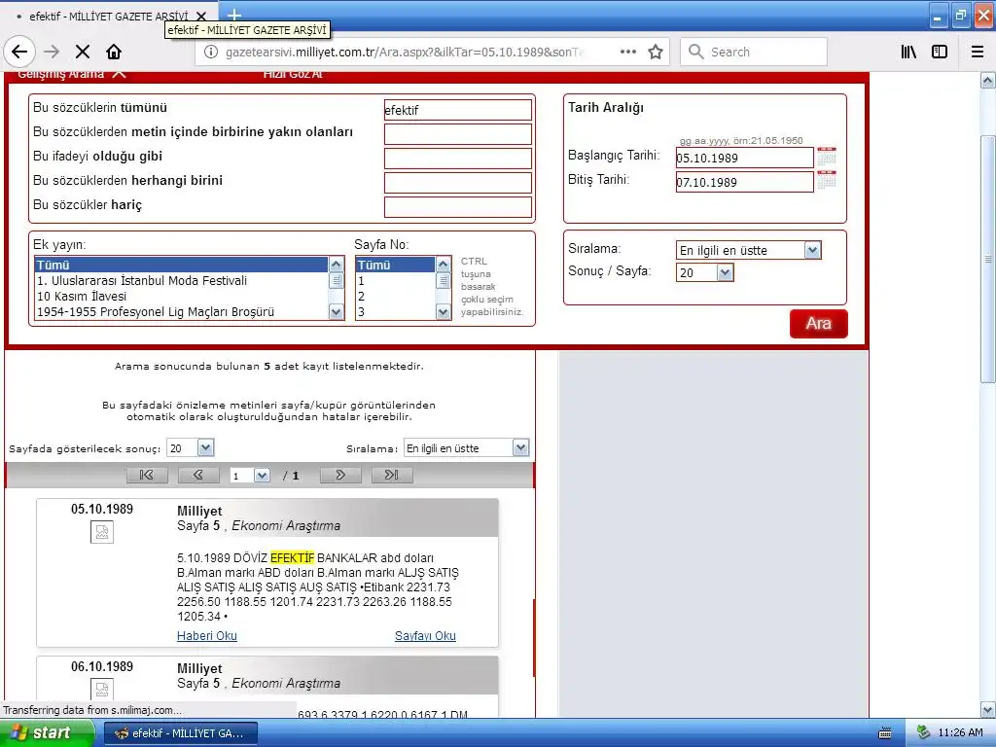Open 'Sayfayı Oku' link for 05.10.1989
This screenshot has height=747, width=996.
[425, 636]
